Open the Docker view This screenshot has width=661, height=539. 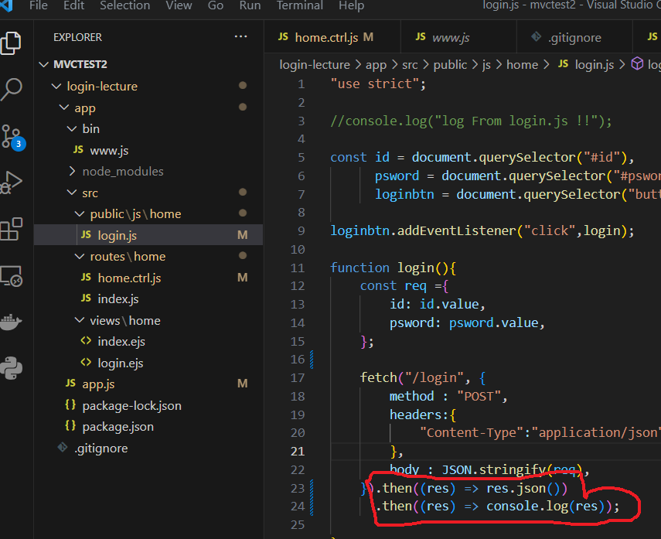pyautogui.click(x=12, y=322)
